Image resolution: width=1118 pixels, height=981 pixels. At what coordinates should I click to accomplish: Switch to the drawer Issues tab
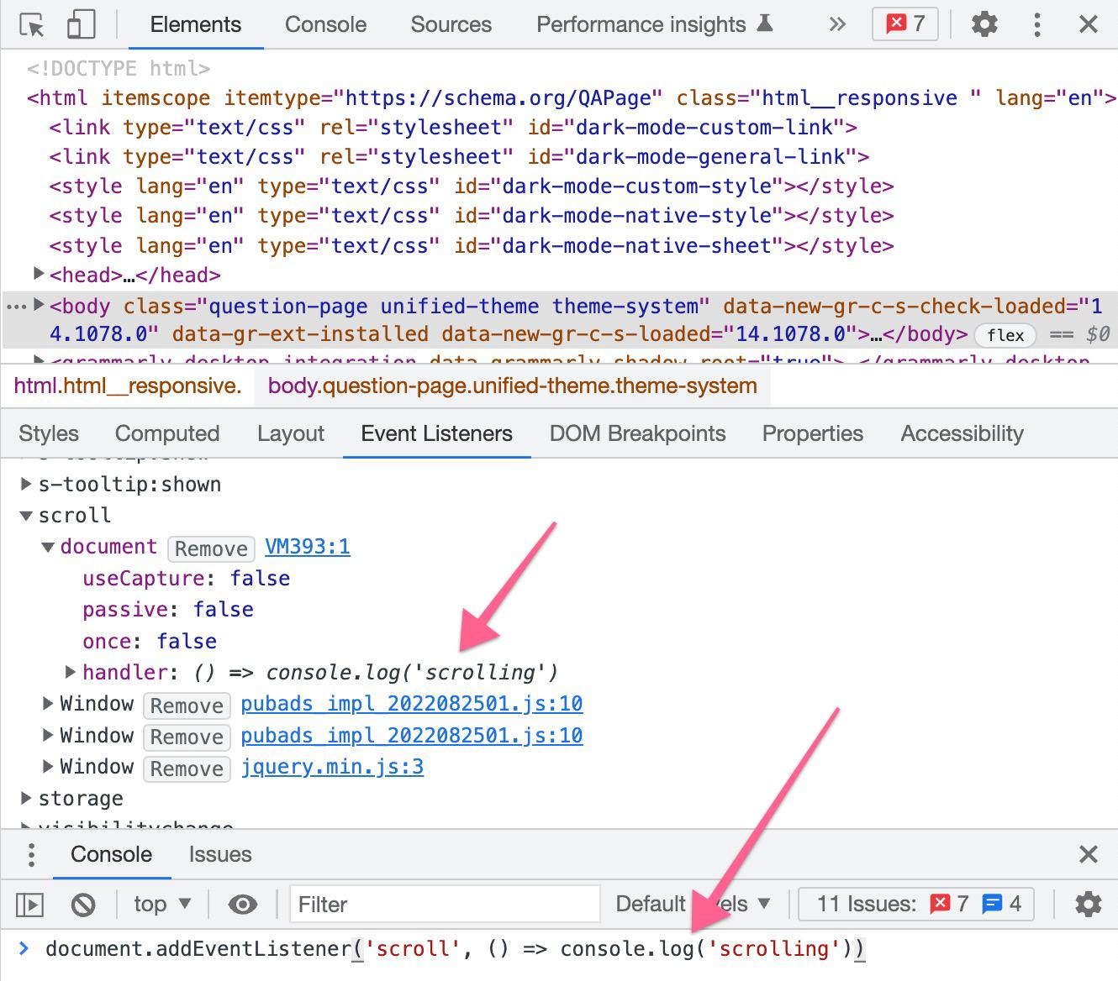click(220, 854)
